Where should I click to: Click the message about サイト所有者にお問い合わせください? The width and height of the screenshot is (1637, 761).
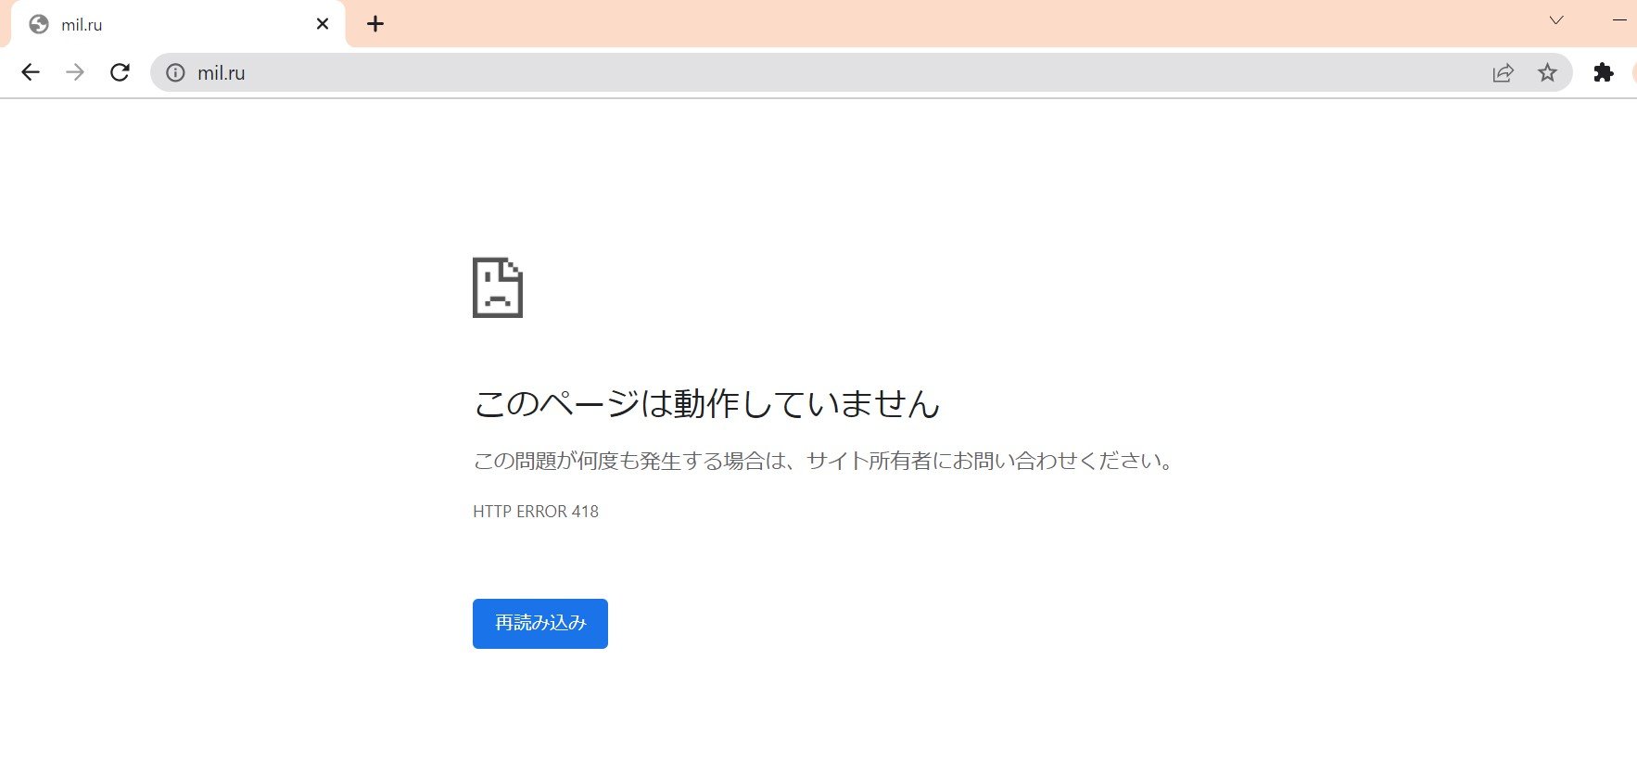[x=825, y=461]
